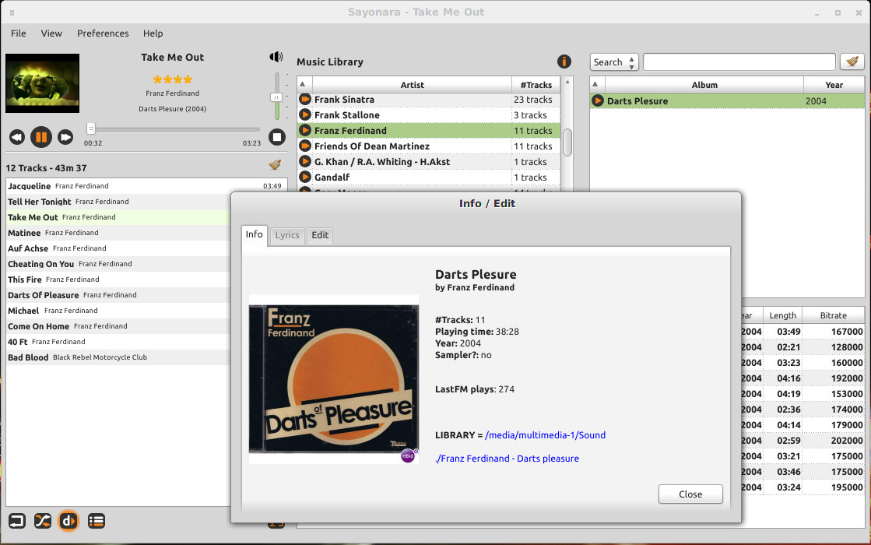Click the 04:16 length cell in the track table
Viewport: 871px width, 545px height.
click(x=783, y=378)
